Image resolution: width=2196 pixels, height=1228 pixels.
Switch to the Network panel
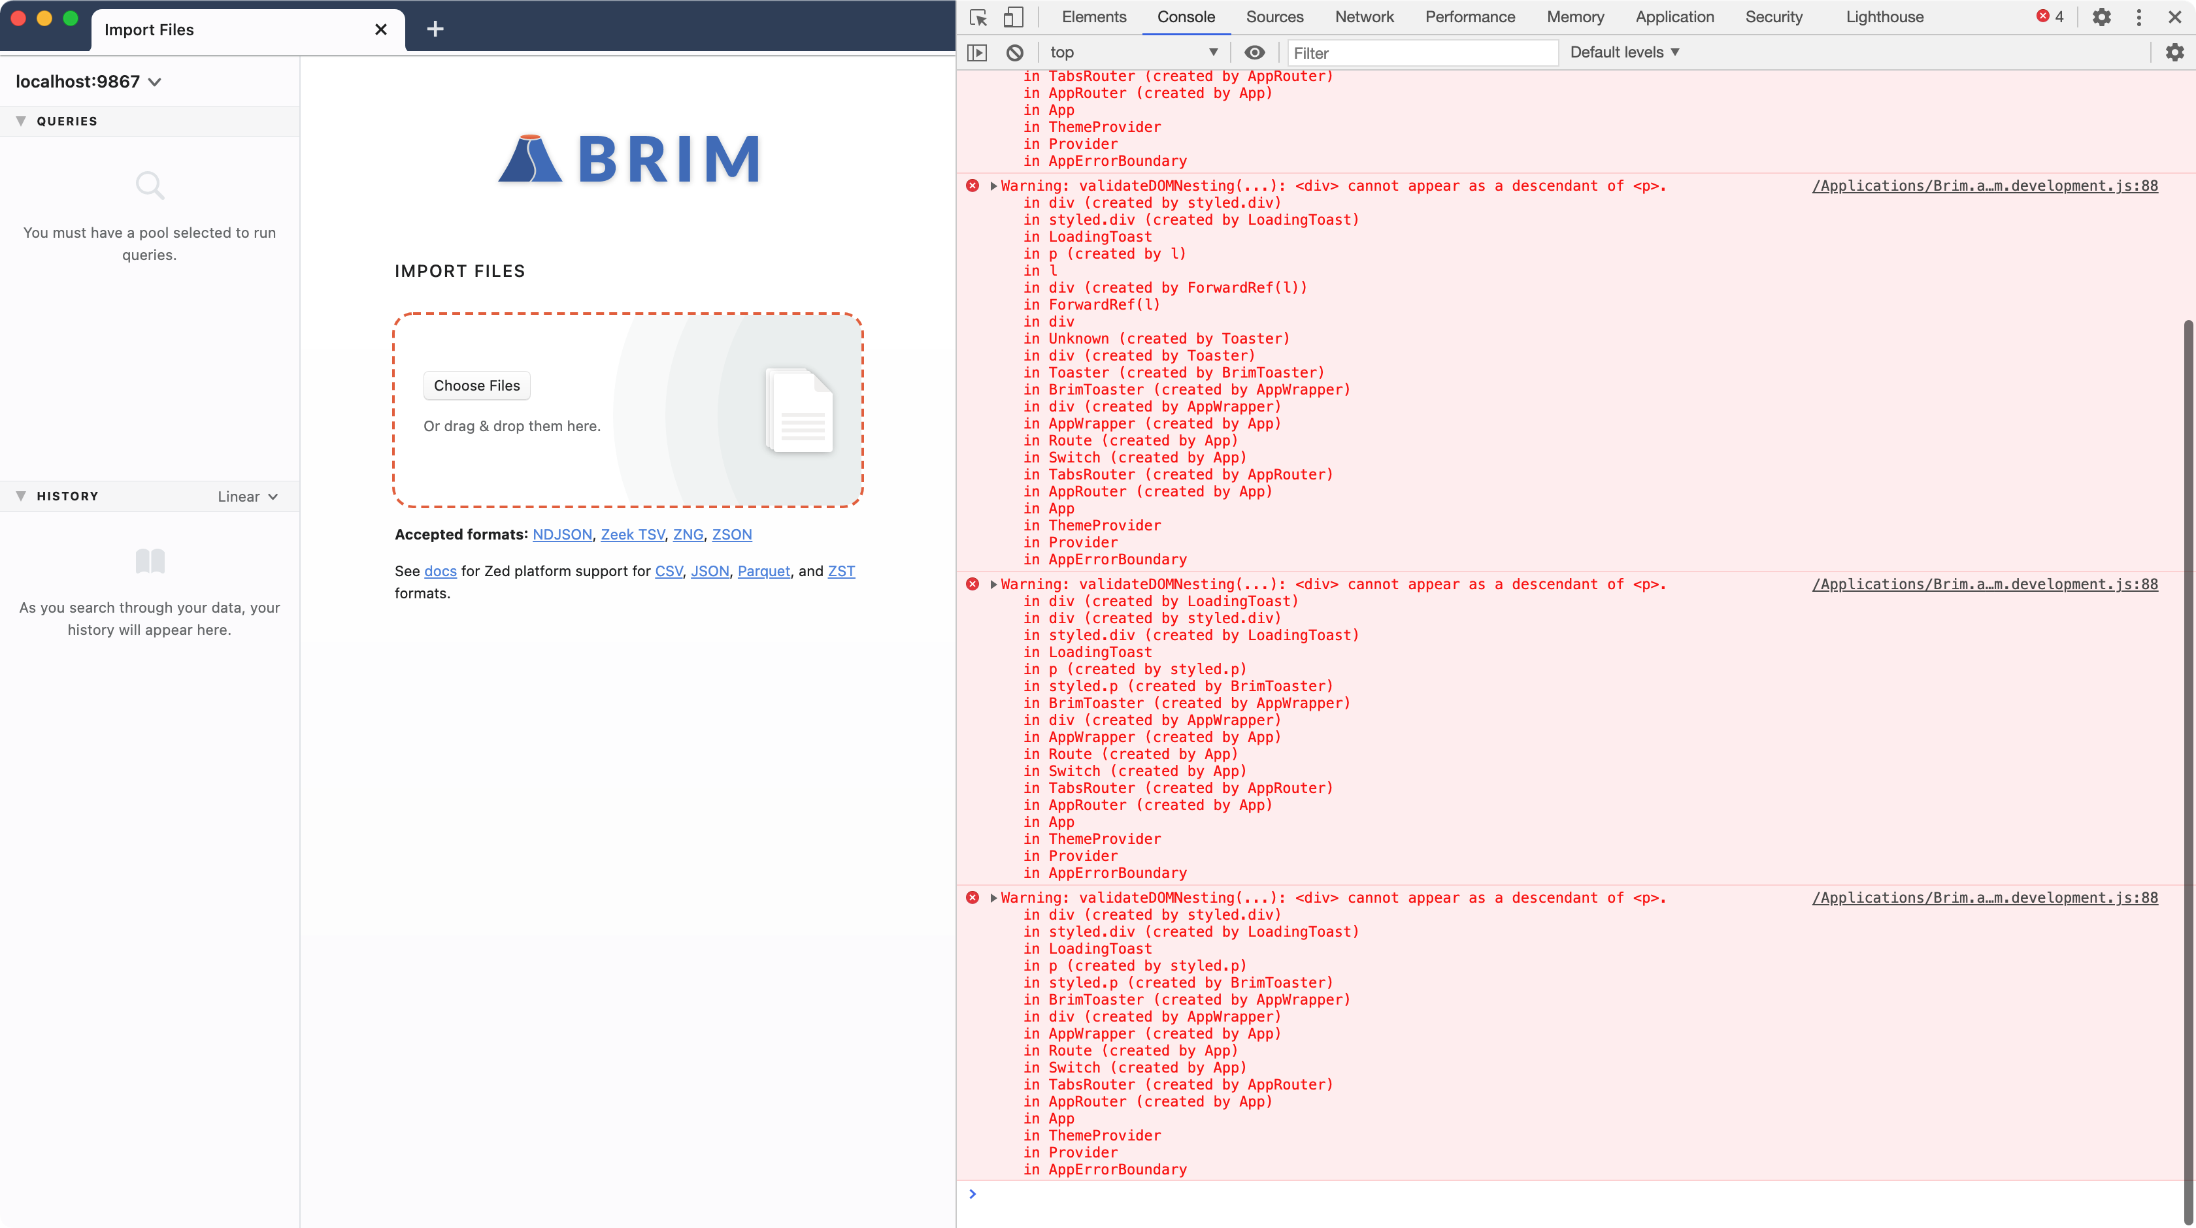coord(1364,17)
